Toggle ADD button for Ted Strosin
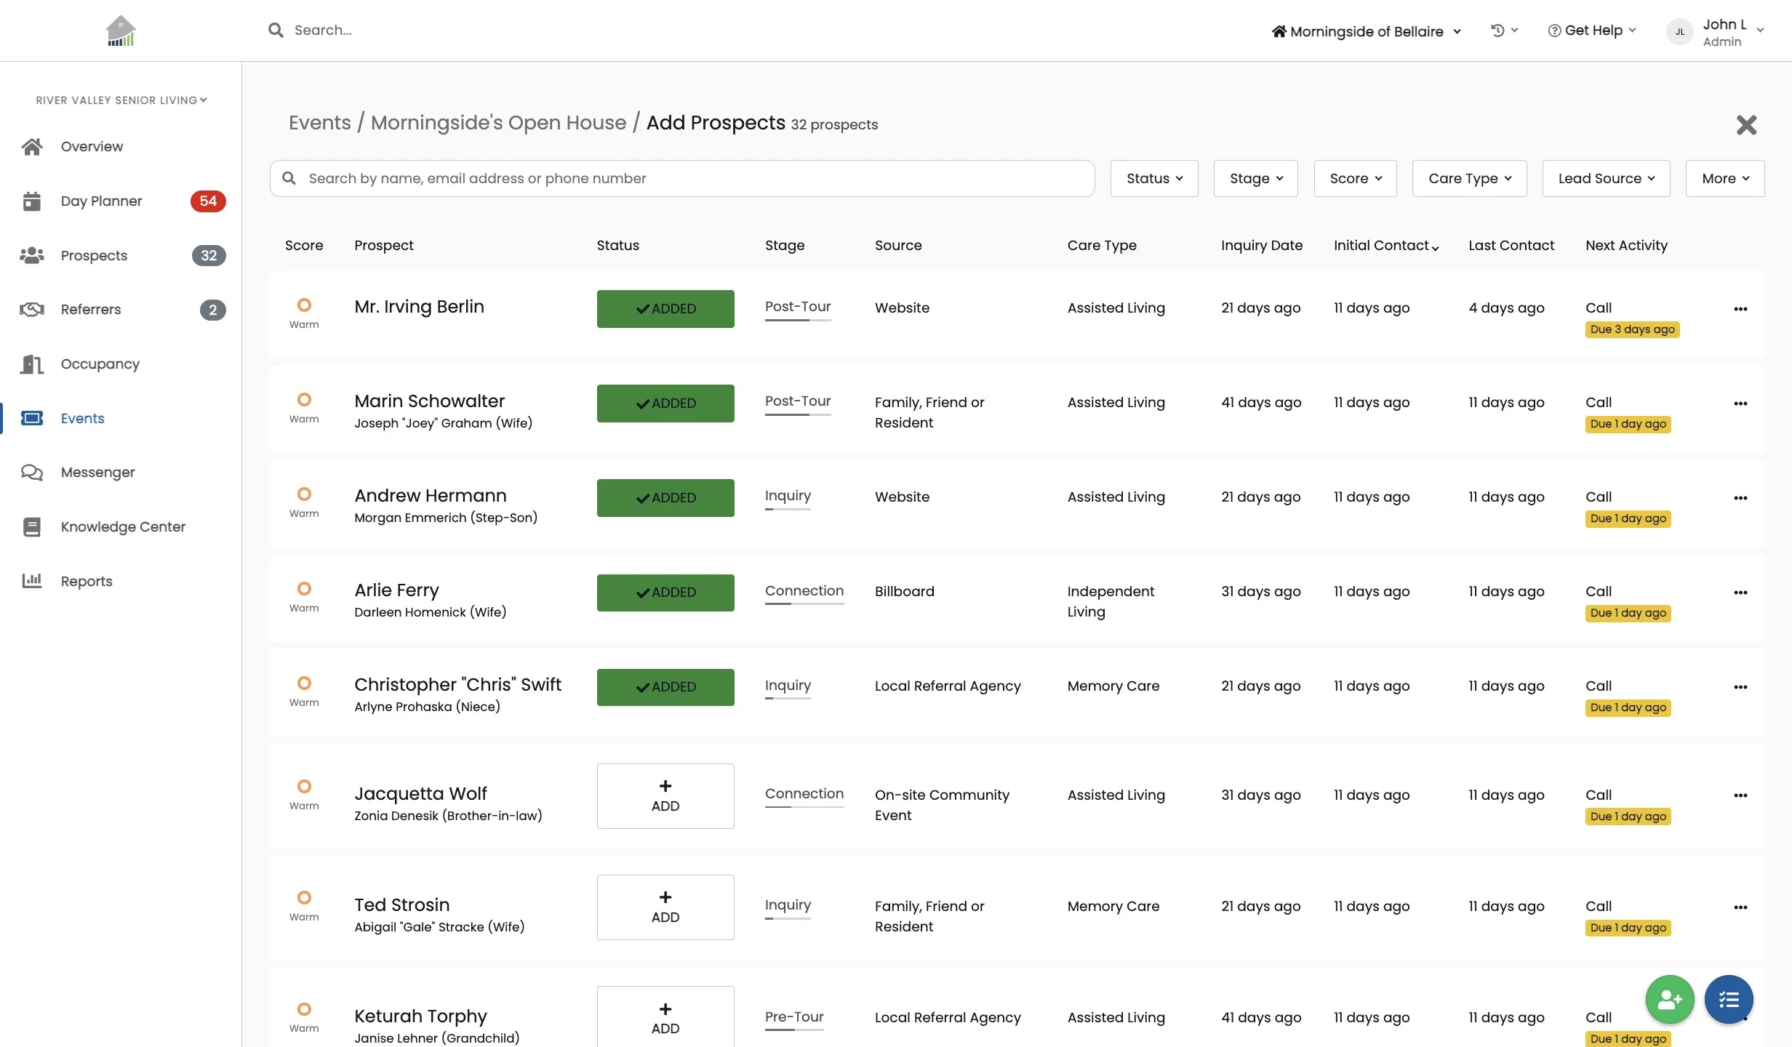 pos(665,907)
